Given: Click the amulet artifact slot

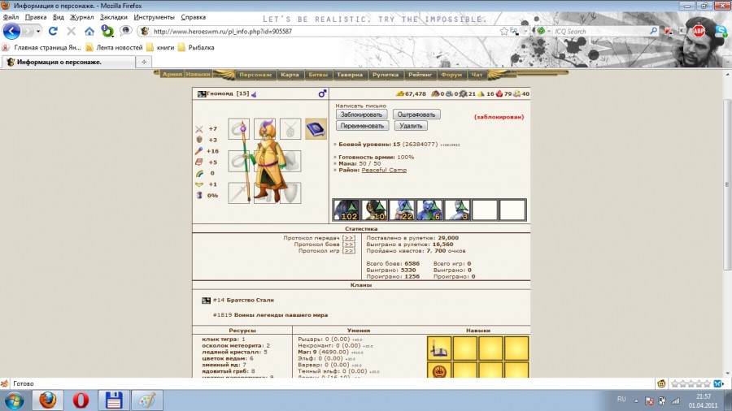Looking at the screenshot, I should point(290,128).
